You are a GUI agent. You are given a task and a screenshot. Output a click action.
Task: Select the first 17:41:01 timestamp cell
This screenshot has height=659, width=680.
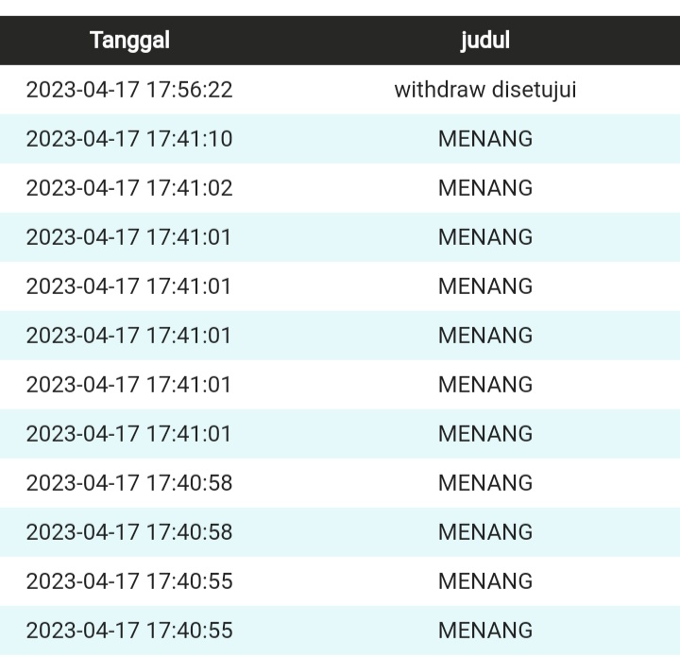click(x=129, y=237)
